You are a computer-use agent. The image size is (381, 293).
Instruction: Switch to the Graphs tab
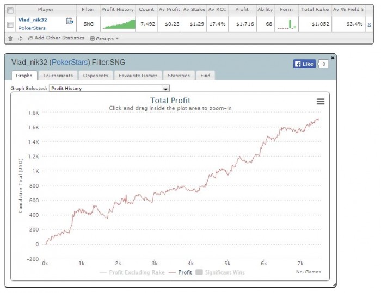click(24, 76)
